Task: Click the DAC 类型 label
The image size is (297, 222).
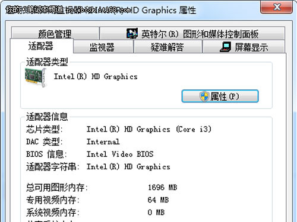Action: 45,141
